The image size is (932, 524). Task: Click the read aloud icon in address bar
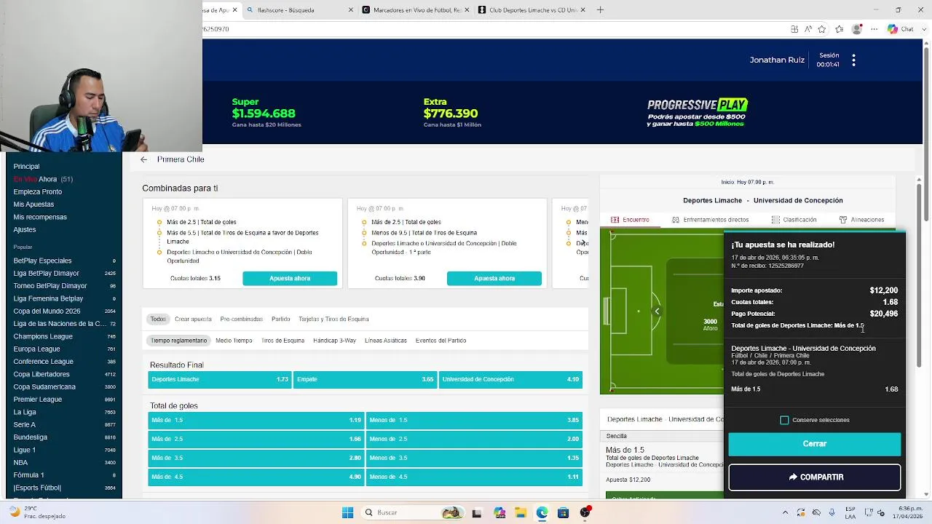click(808, 29)
